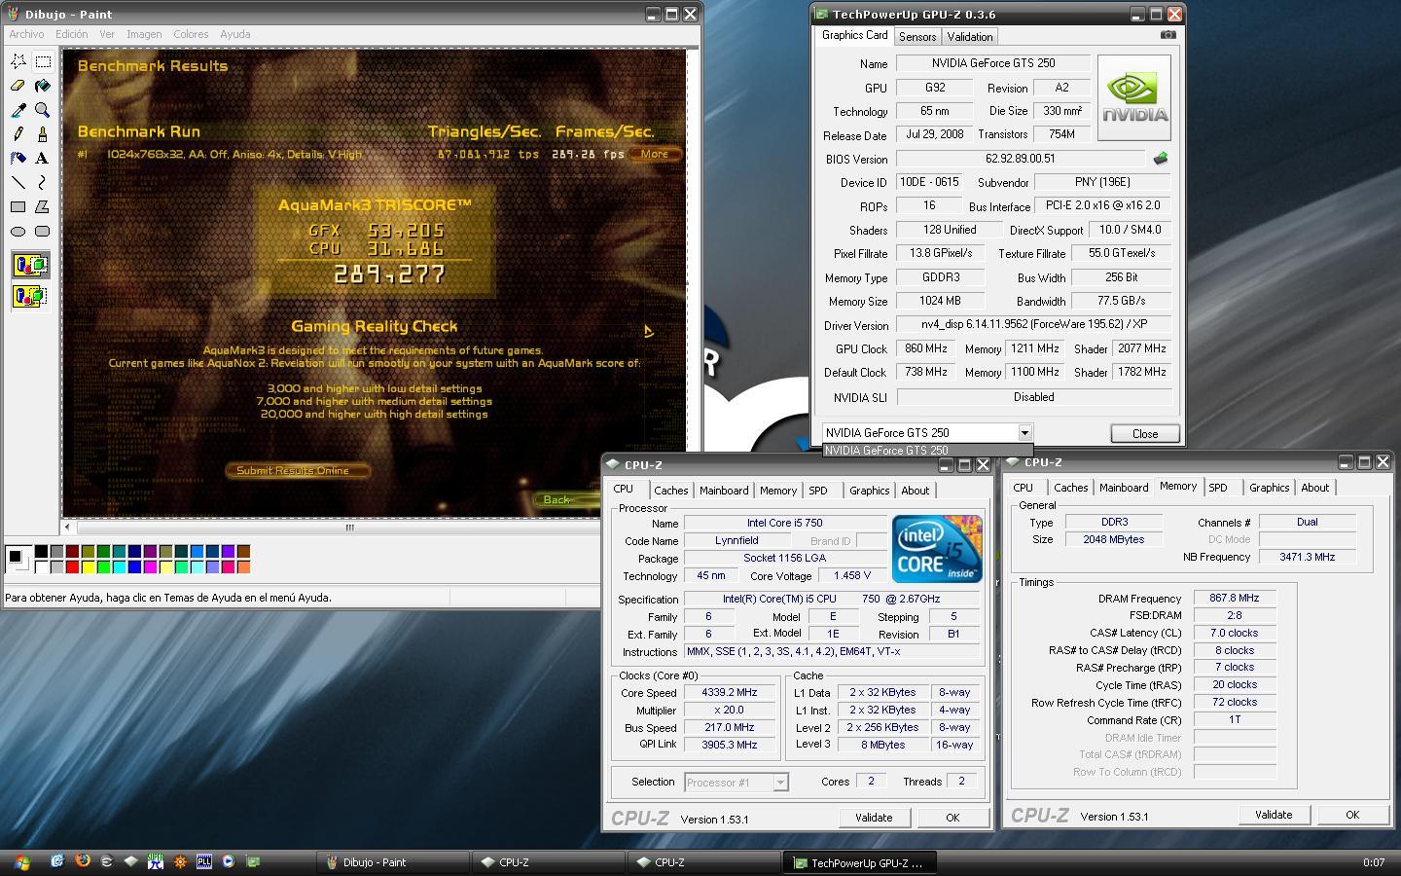This screenshot has width=1401, height=876.
Task: Select the Polygon shape tool
Action: pos(43,206)
